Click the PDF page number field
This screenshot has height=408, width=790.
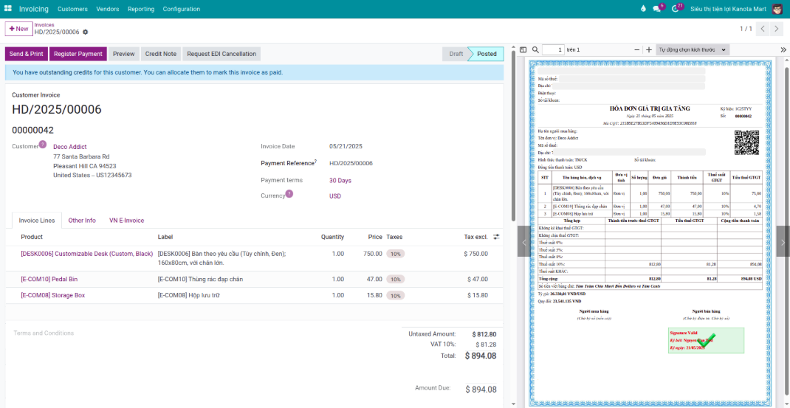[x=553, y=50]
